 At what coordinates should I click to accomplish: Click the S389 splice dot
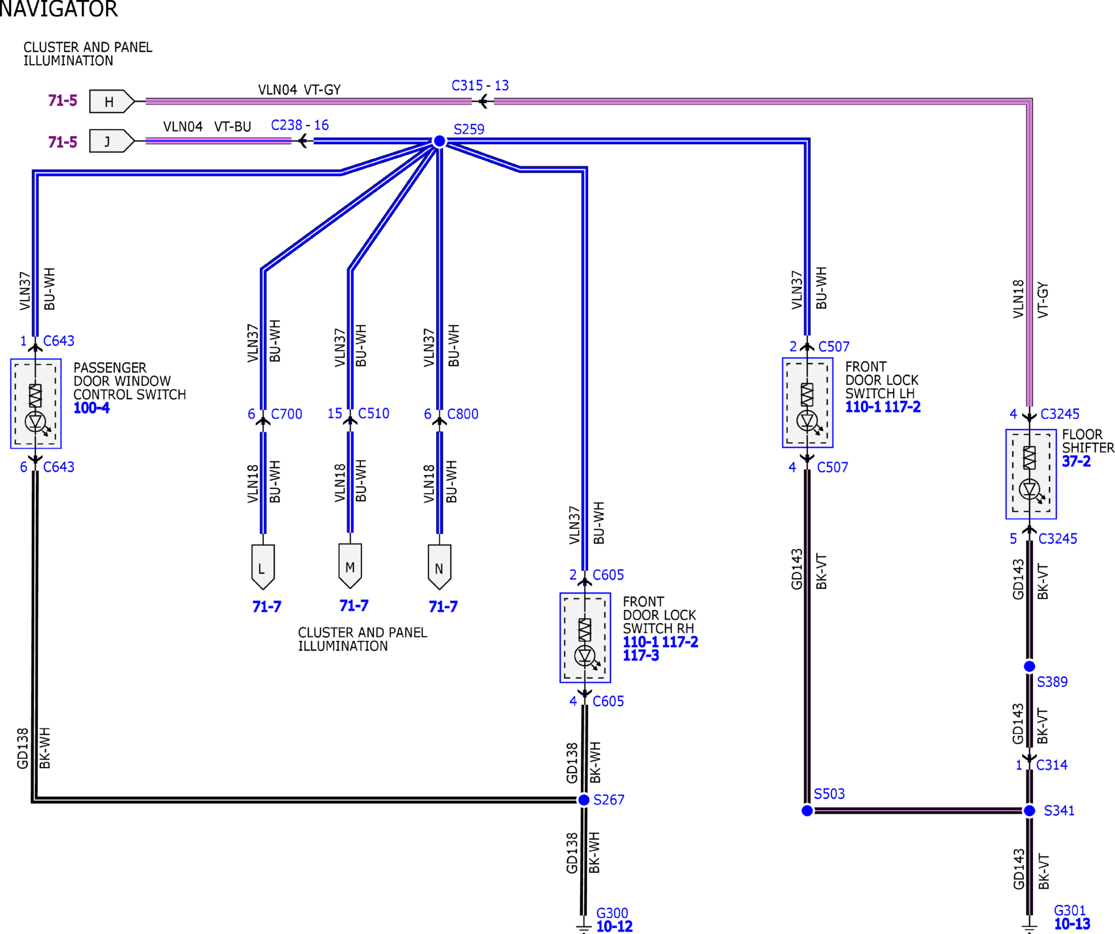1029,666
